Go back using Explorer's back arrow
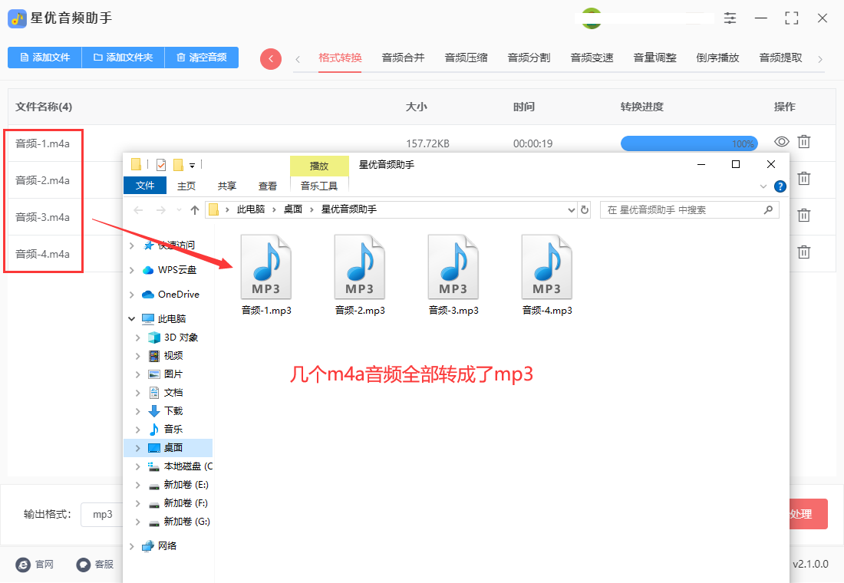Image resolution: width=844 pixels, height=583 pixels. 138,210
